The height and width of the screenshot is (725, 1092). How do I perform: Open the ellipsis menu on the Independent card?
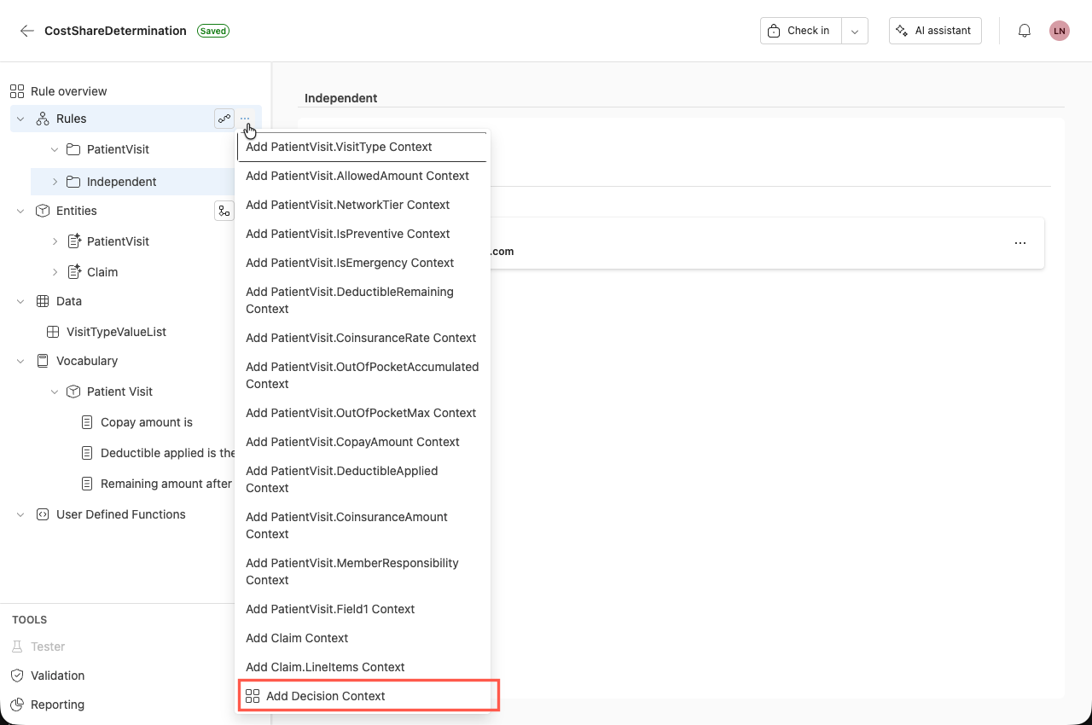[x=1020, y=242]
